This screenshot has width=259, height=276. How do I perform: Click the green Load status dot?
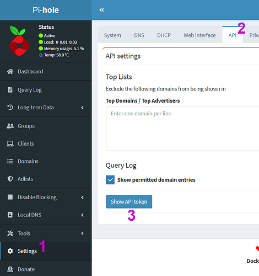pyautogui.click(x=41, y=42)
